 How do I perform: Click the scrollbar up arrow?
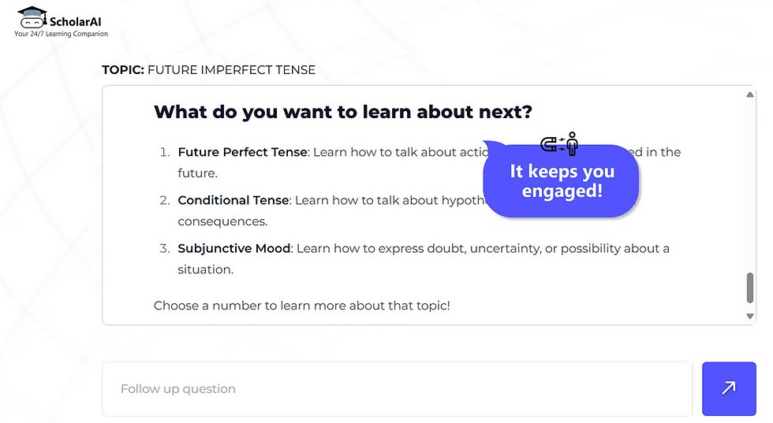tap(750, 95)
